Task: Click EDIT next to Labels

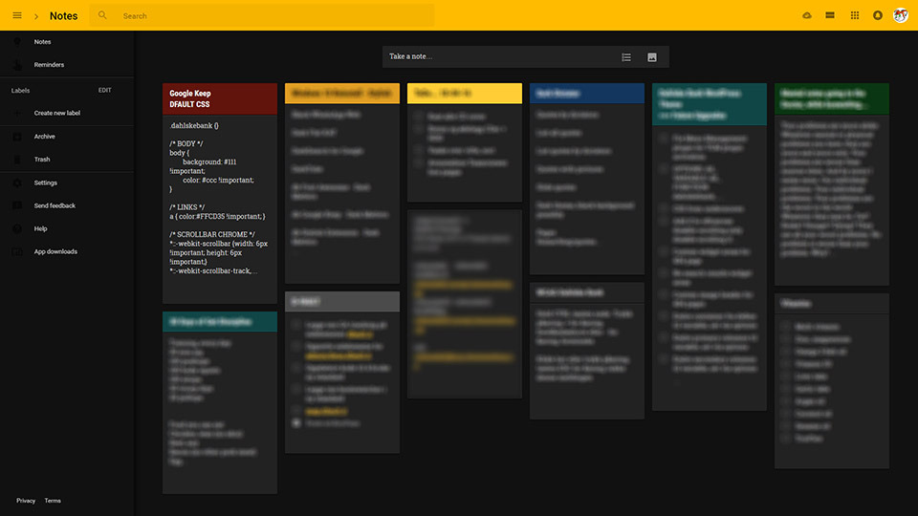Action: (105, 90)
